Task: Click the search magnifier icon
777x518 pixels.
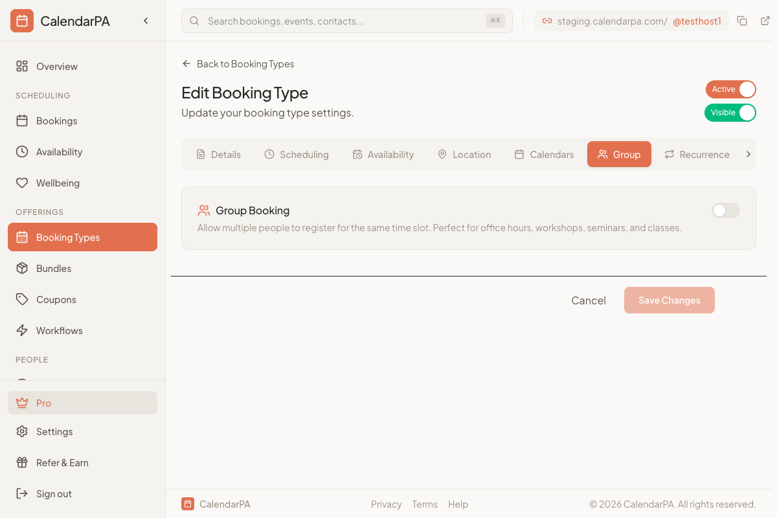Action: tap(194, 21)
